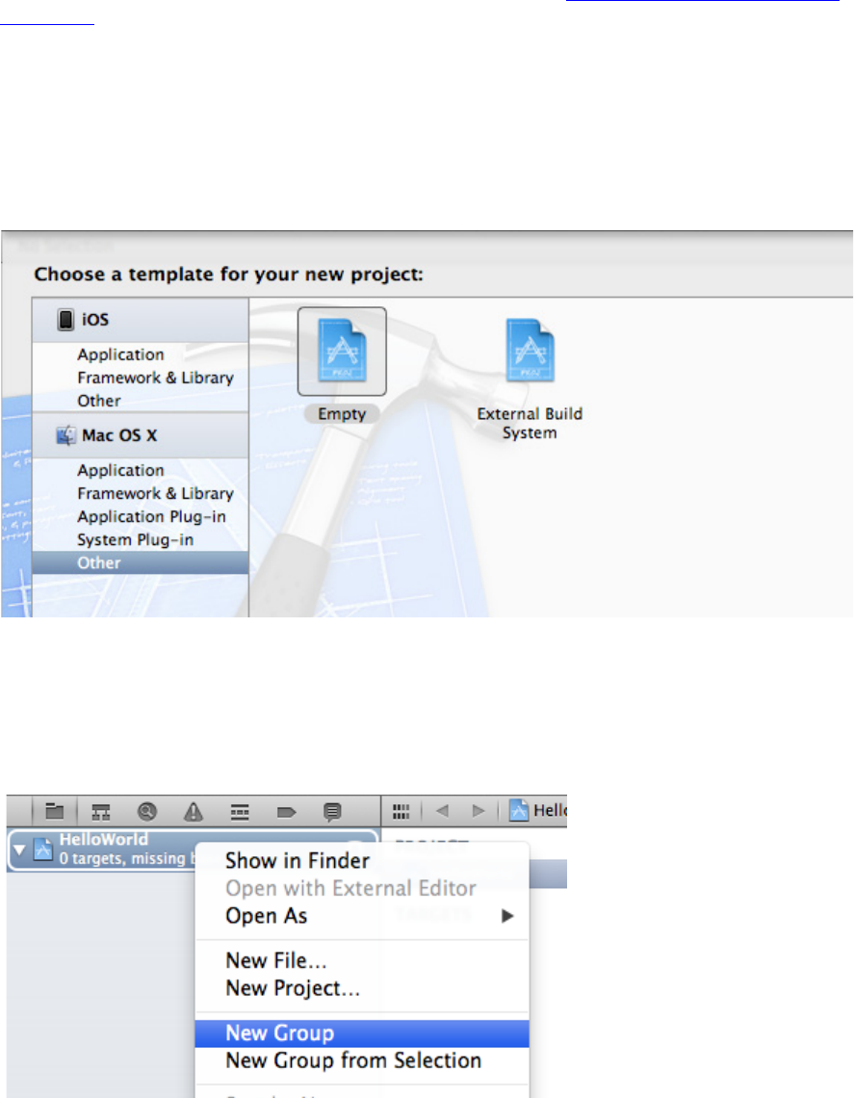Go forward with the right arrow
Screen dimensions: 854x1098
pos(479,811)
